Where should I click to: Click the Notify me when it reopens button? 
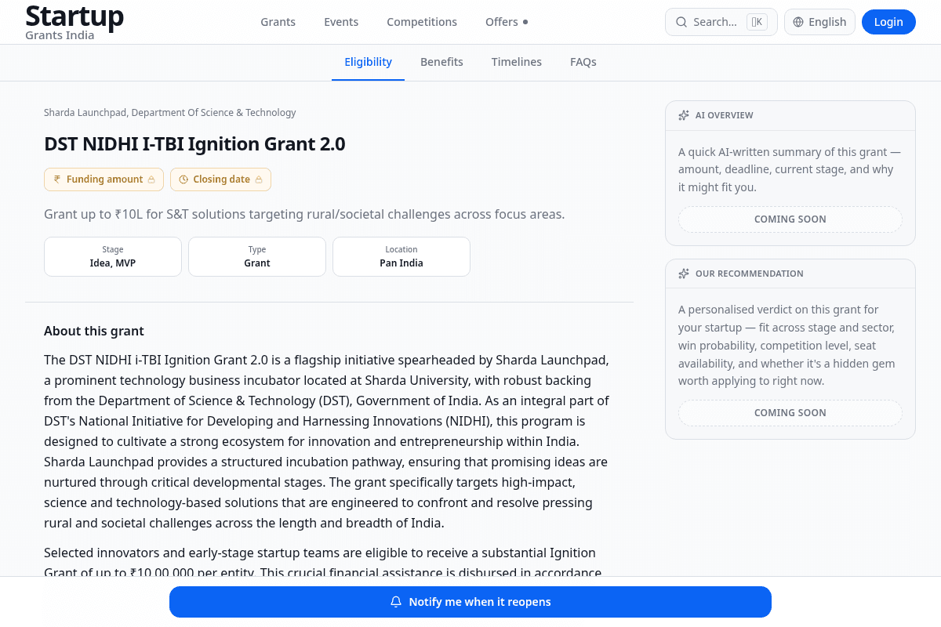[x=470, y=602]
